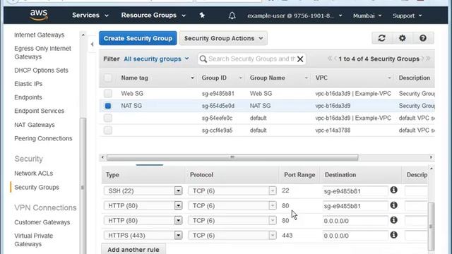Open the example-user account menu
452x254 pixels.
tap(295, 16)
